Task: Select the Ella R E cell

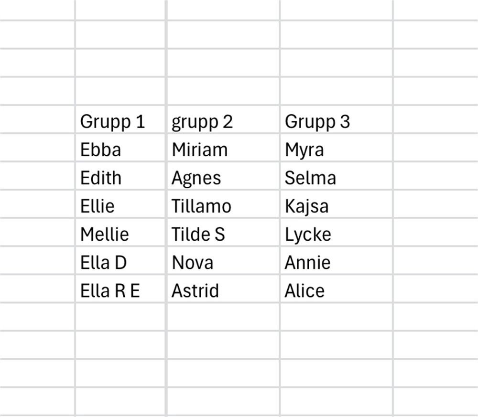Action: click(x=110, y=291)
